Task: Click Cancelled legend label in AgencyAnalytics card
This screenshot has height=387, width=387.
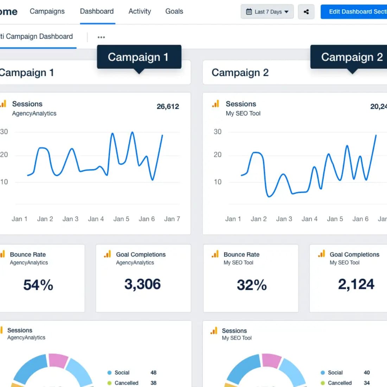Action: (126, 383)
